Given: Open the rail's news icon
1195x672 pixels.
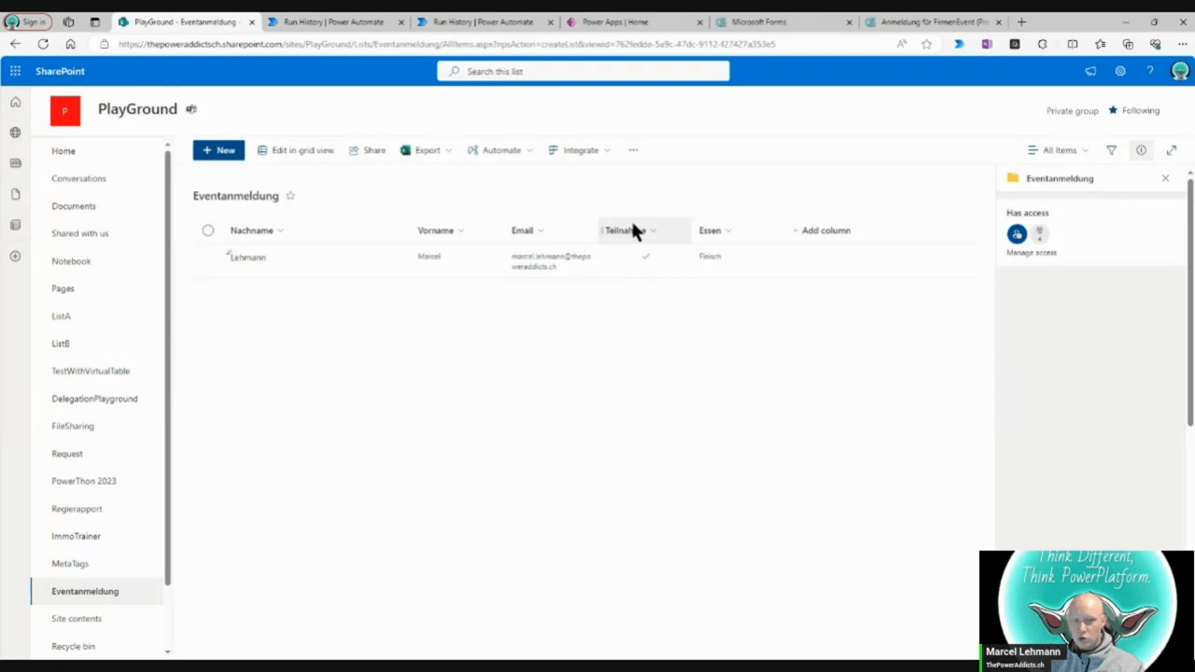Looking at the screenshot, I should coord(15,163).
